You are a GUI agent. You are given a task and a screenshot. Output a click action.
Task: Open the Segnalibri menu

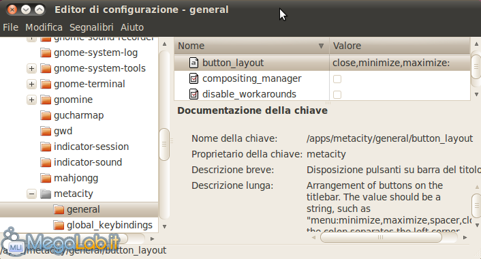(91, 27)
